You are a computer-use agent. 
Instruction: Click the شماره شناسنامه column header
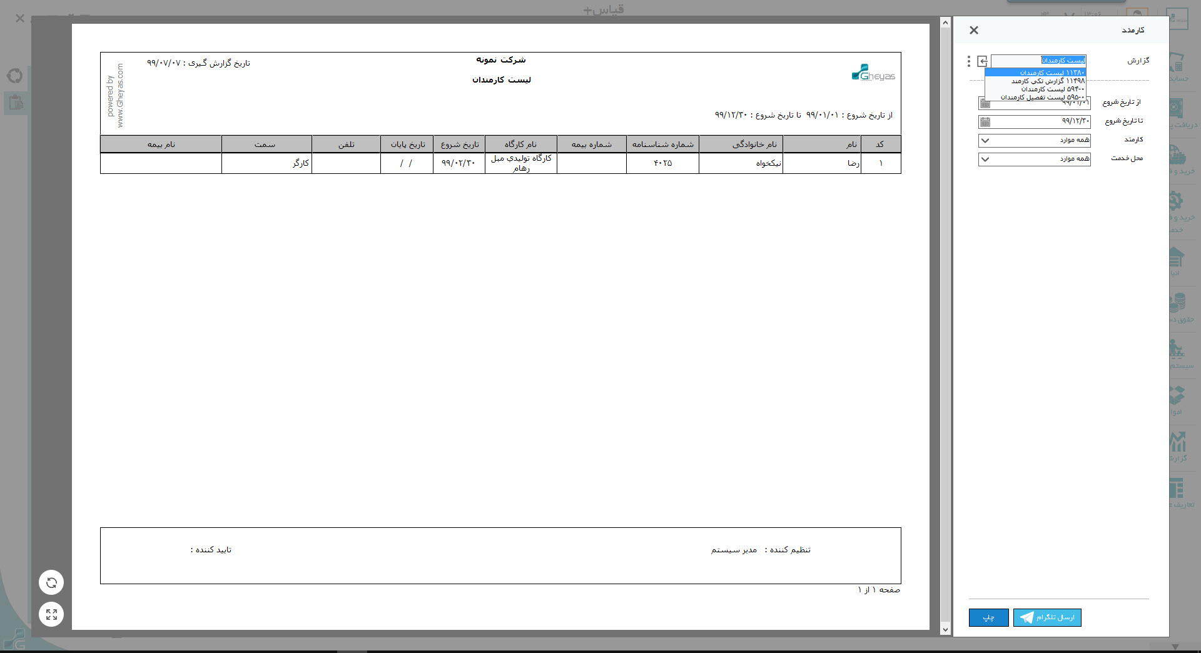click(662, 144)
